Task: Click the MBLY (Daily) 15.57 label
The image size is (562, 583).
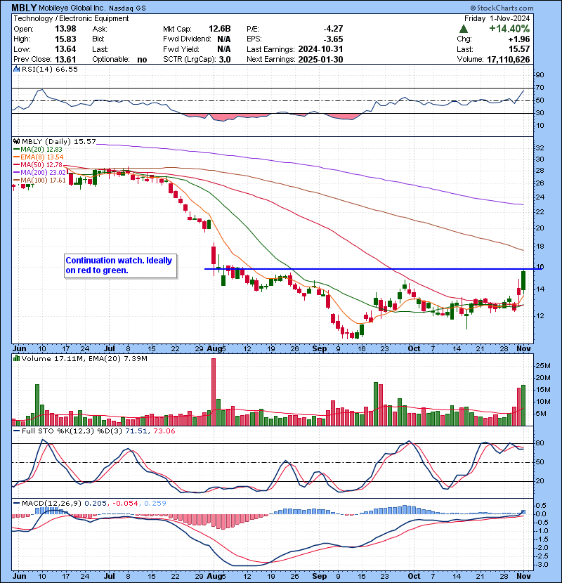Action: click(59, 141)
